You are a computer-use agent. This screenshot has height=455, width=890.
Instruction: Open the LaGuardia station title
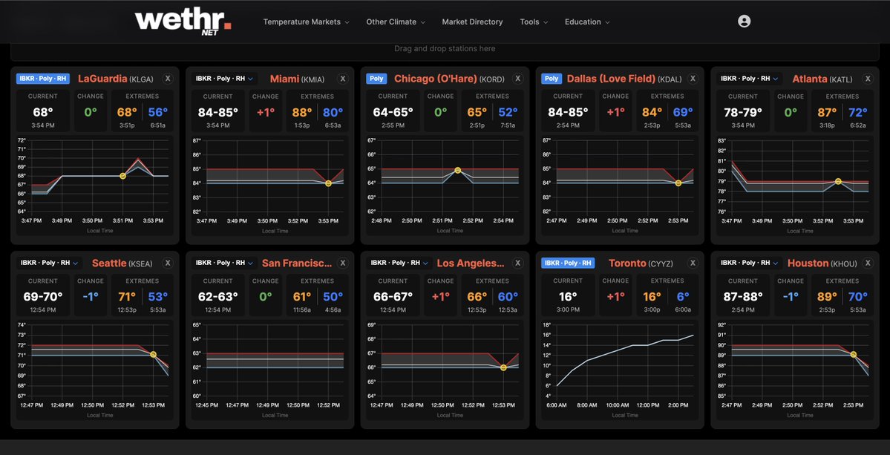pyautogui.click(x=102, y=79)
